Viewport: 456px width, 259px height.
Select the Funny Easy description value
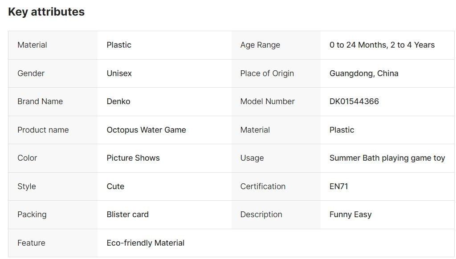350,214
